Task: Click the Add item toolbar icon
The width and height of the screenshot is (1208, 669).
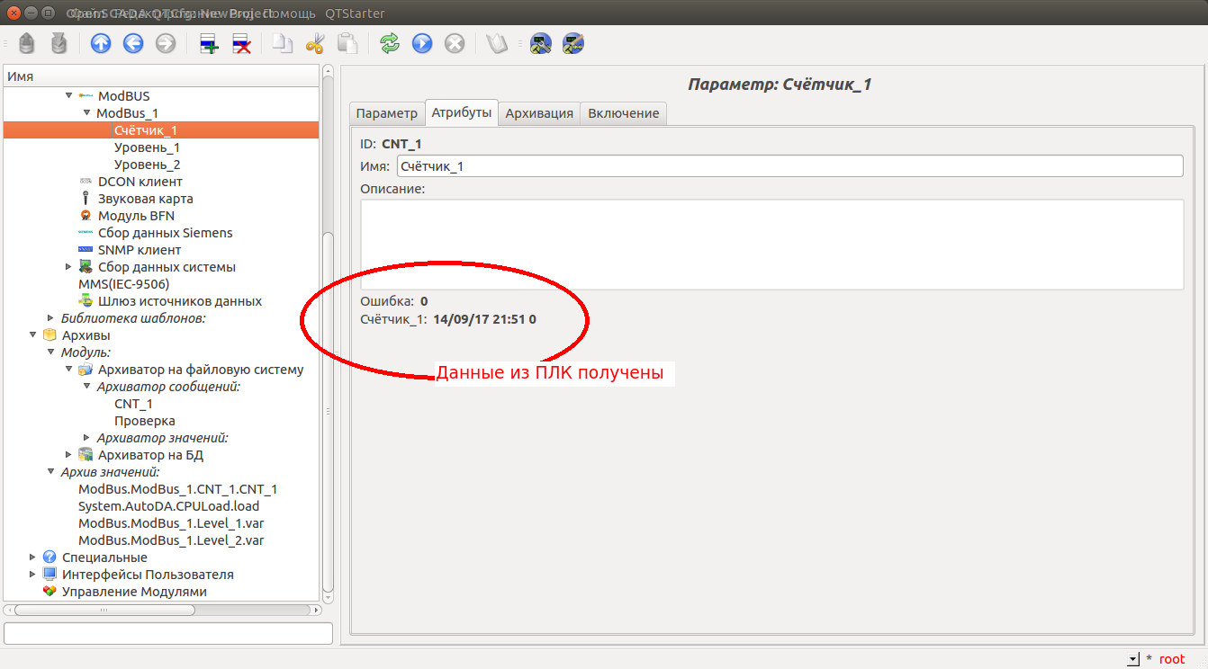Action: click(x=209, y=43)
